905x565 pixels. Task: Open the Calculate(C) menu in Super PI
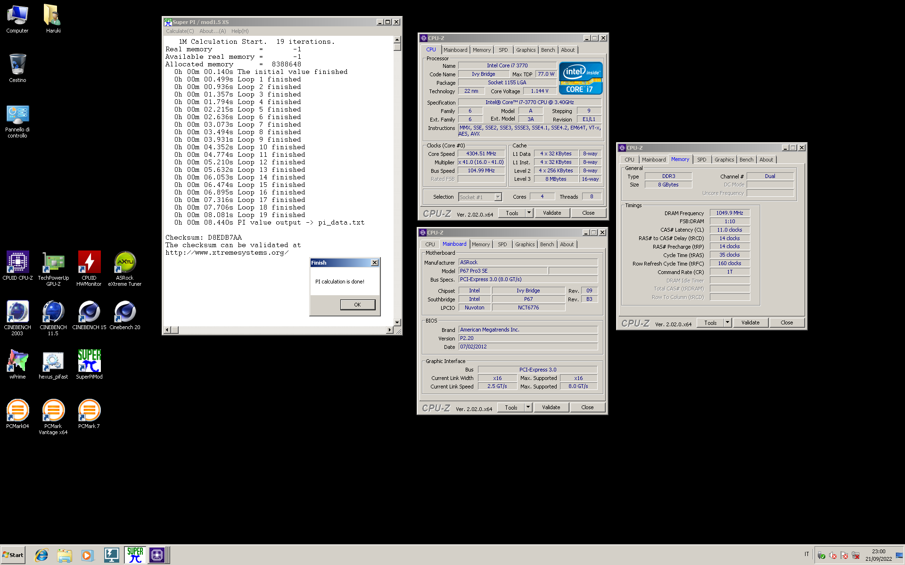pos(180,31)
